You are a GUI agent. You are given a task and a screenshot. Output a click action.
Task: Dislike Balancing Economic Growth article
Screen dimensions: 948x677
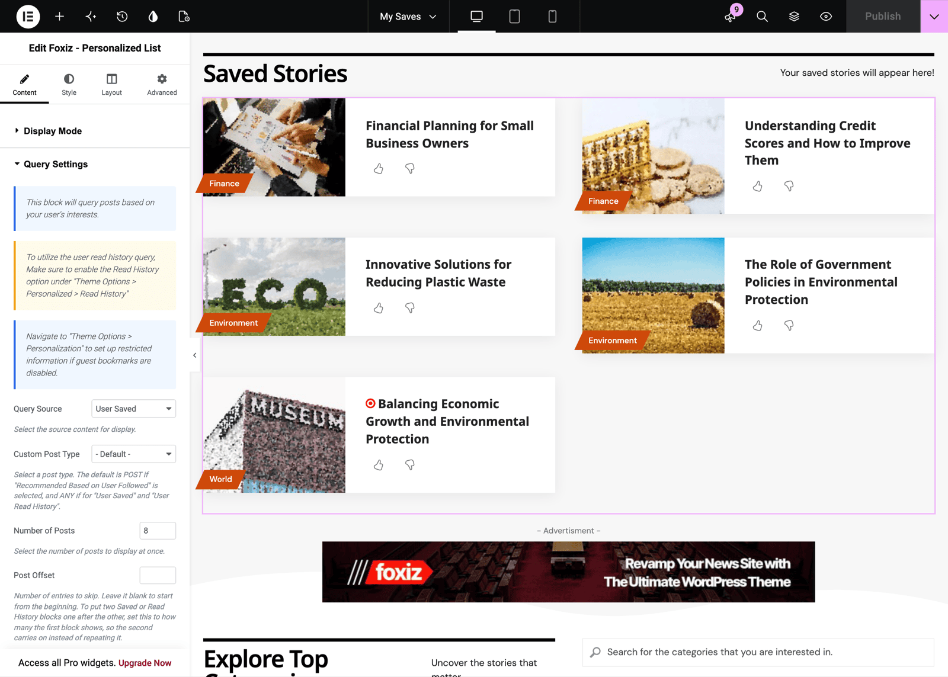click(x=409, y=465)
